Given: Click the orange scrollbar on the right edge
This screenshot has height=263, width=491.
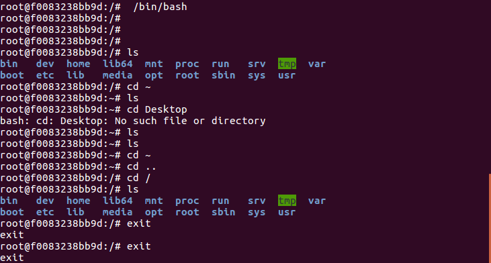Looking at the screenshot, I should [x=490, y=218].
